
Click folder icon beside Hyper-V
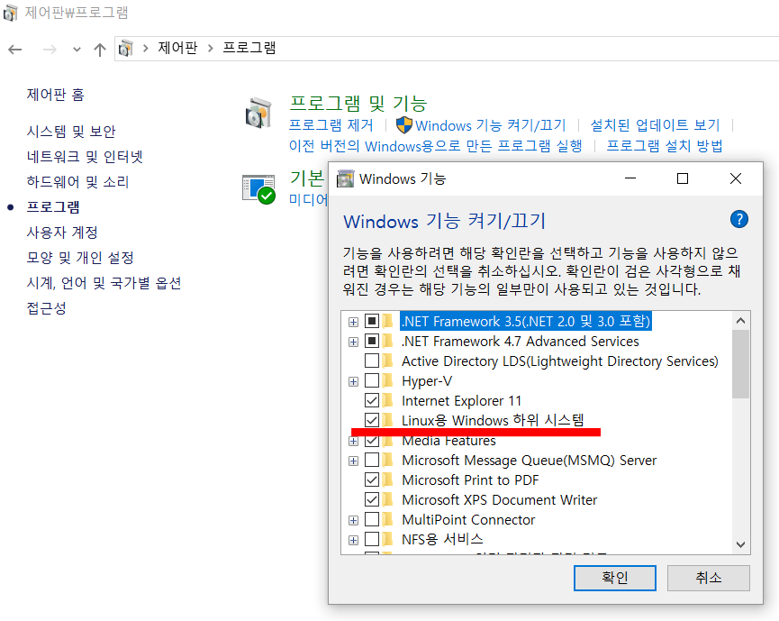388,381
